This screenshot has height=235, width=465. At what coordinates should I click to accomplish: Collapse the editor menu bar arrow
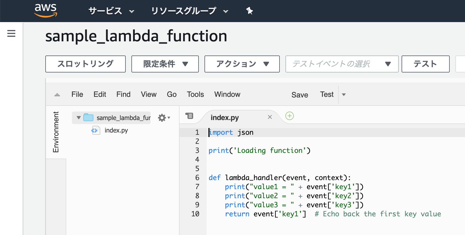(x=57, y=95)
